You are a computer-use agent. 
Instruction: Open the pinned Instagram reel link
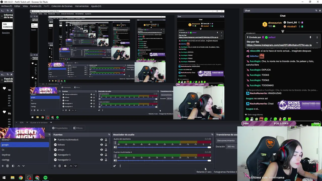point(279,45)
